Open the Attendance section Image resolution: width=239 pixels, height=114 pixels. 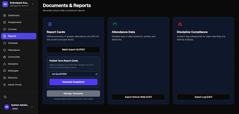19,50
